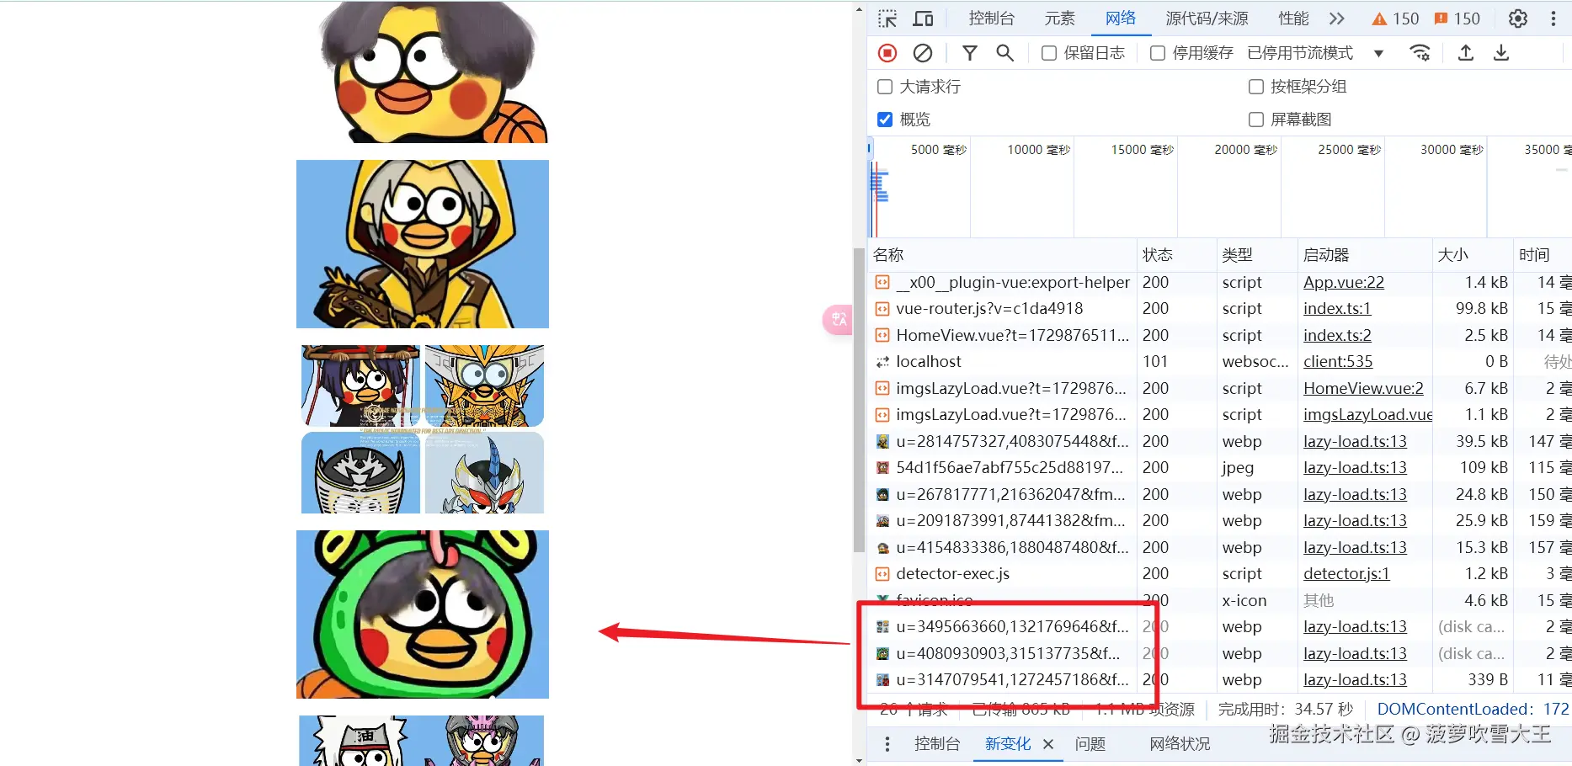
Task: Export network log as HAR file
Action: [1500, 52]
